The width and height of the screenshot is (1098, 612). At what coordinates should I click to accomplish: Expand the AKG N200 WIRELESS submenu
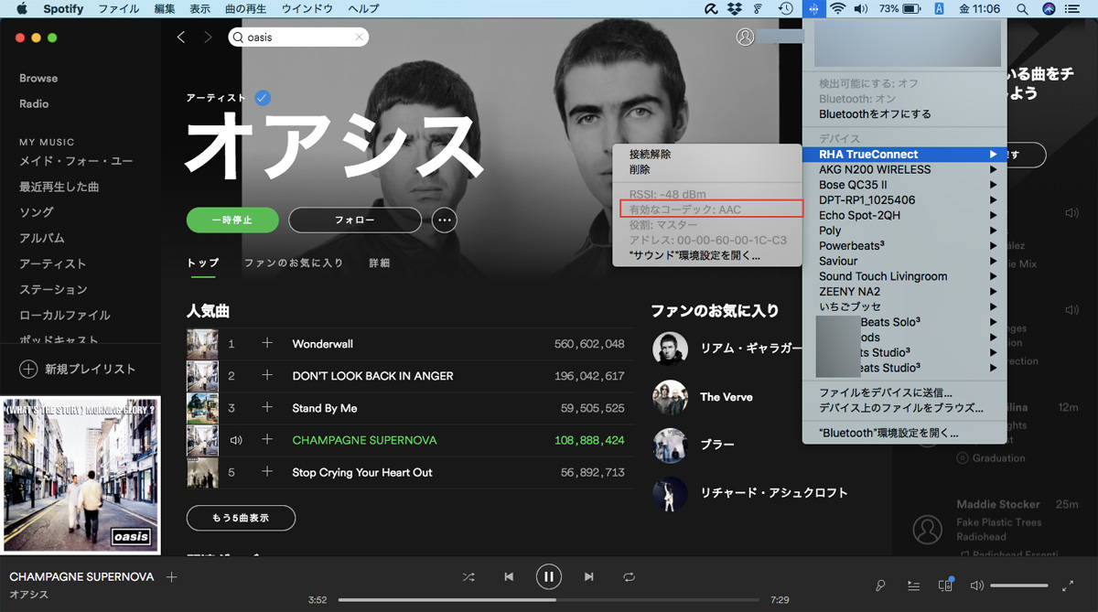click(x=904, y=169)
